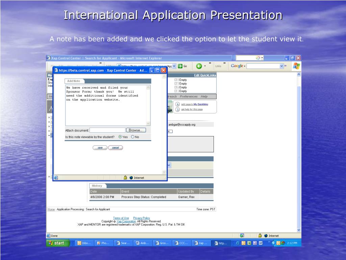
Task: Click the second Empty quicklink icon
Action: (176, 84)
